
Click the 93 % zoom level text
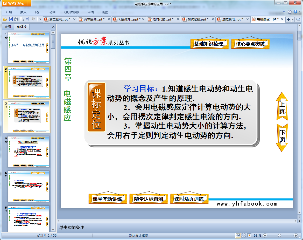(x=257, y=235)
